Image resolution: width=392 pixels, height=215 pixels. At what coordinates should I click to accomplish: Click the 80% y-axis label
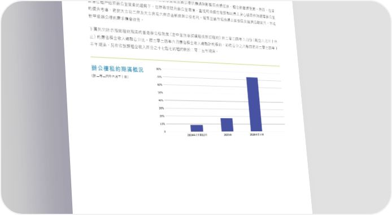pyautogui.click(x=159, y=69)
